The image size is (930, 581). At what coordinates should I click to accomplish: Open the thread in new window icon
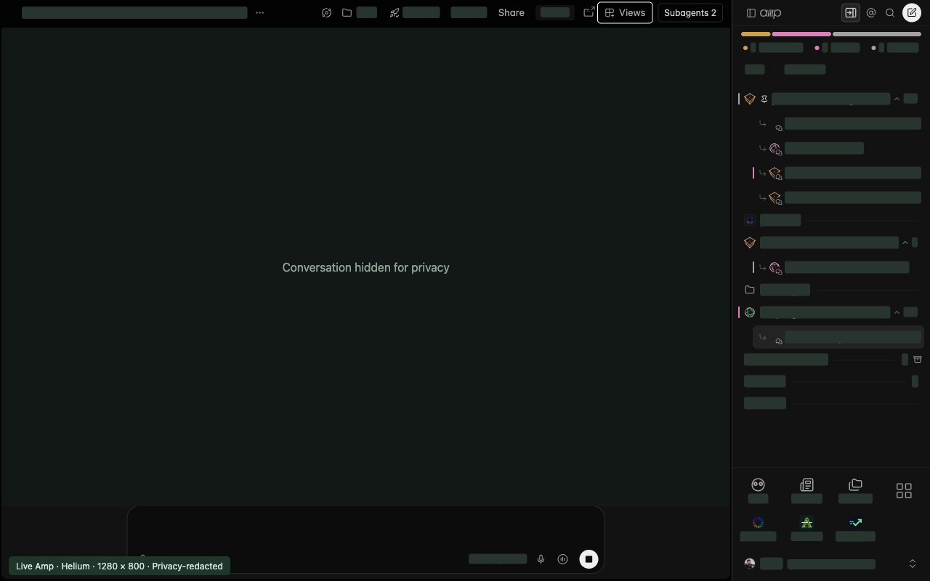[589, 12]
